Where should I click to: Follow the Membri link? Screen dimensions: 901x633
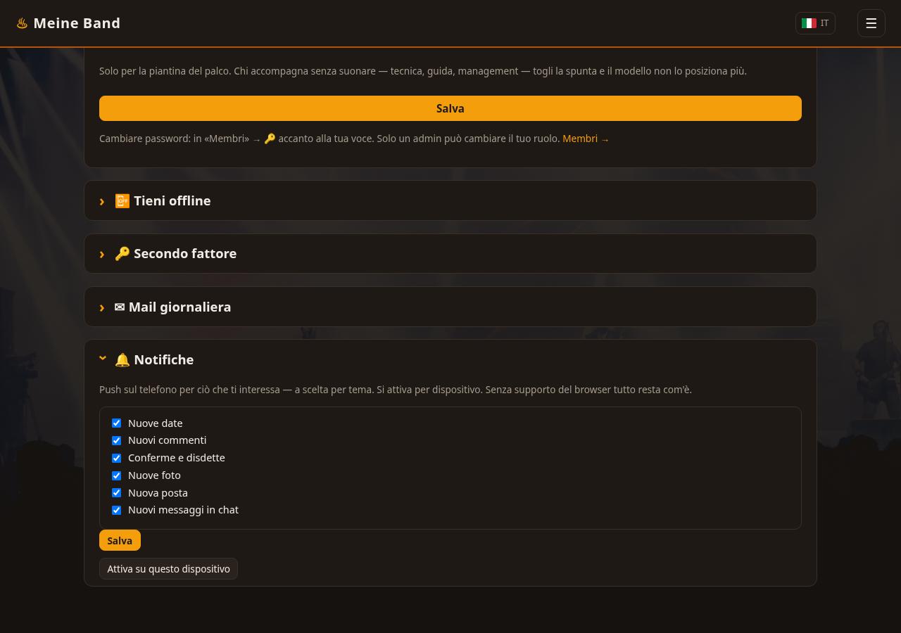coord(586,139)
